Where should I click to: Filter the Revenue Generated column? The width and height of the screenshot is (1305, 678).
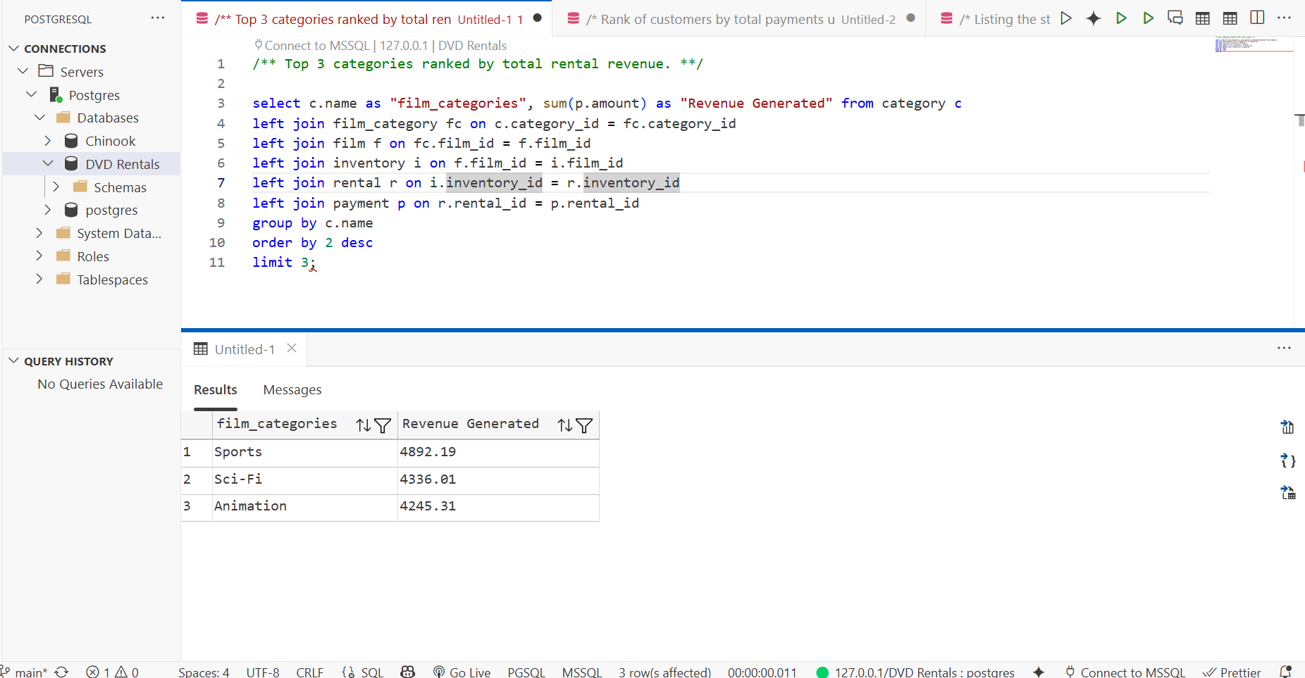click(584, 425)
